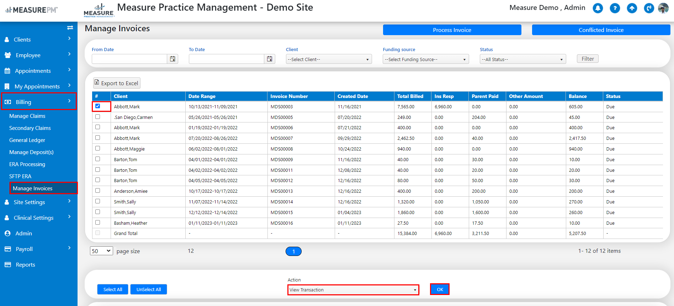Check the Anderson,Amiee invoice checkbox
The height and width of the screenshot is (306, 674).
coord(98,190)
